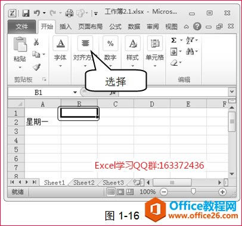The width and height of the screenshot is (242, 226).
Task: Click the Clear eraser icon
Action: point(173,63)
